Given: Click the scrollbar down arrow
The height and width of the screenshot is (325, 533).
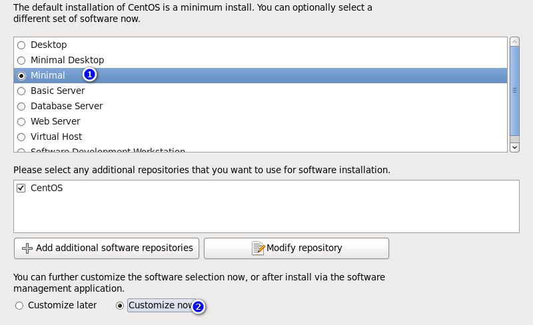Looking at the screenshot, I should pyautogui.click(x=514, y=148).
